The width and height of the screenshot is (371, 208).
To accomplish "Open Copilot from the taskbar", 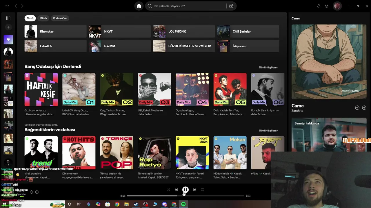I will (x=98, y=204).
